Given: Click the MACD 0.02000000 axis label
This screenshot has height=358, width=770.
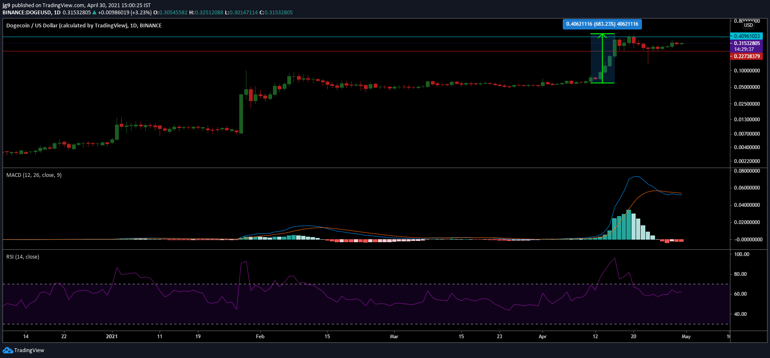Looking at the screenshot, I should click(x=747, y=222).
